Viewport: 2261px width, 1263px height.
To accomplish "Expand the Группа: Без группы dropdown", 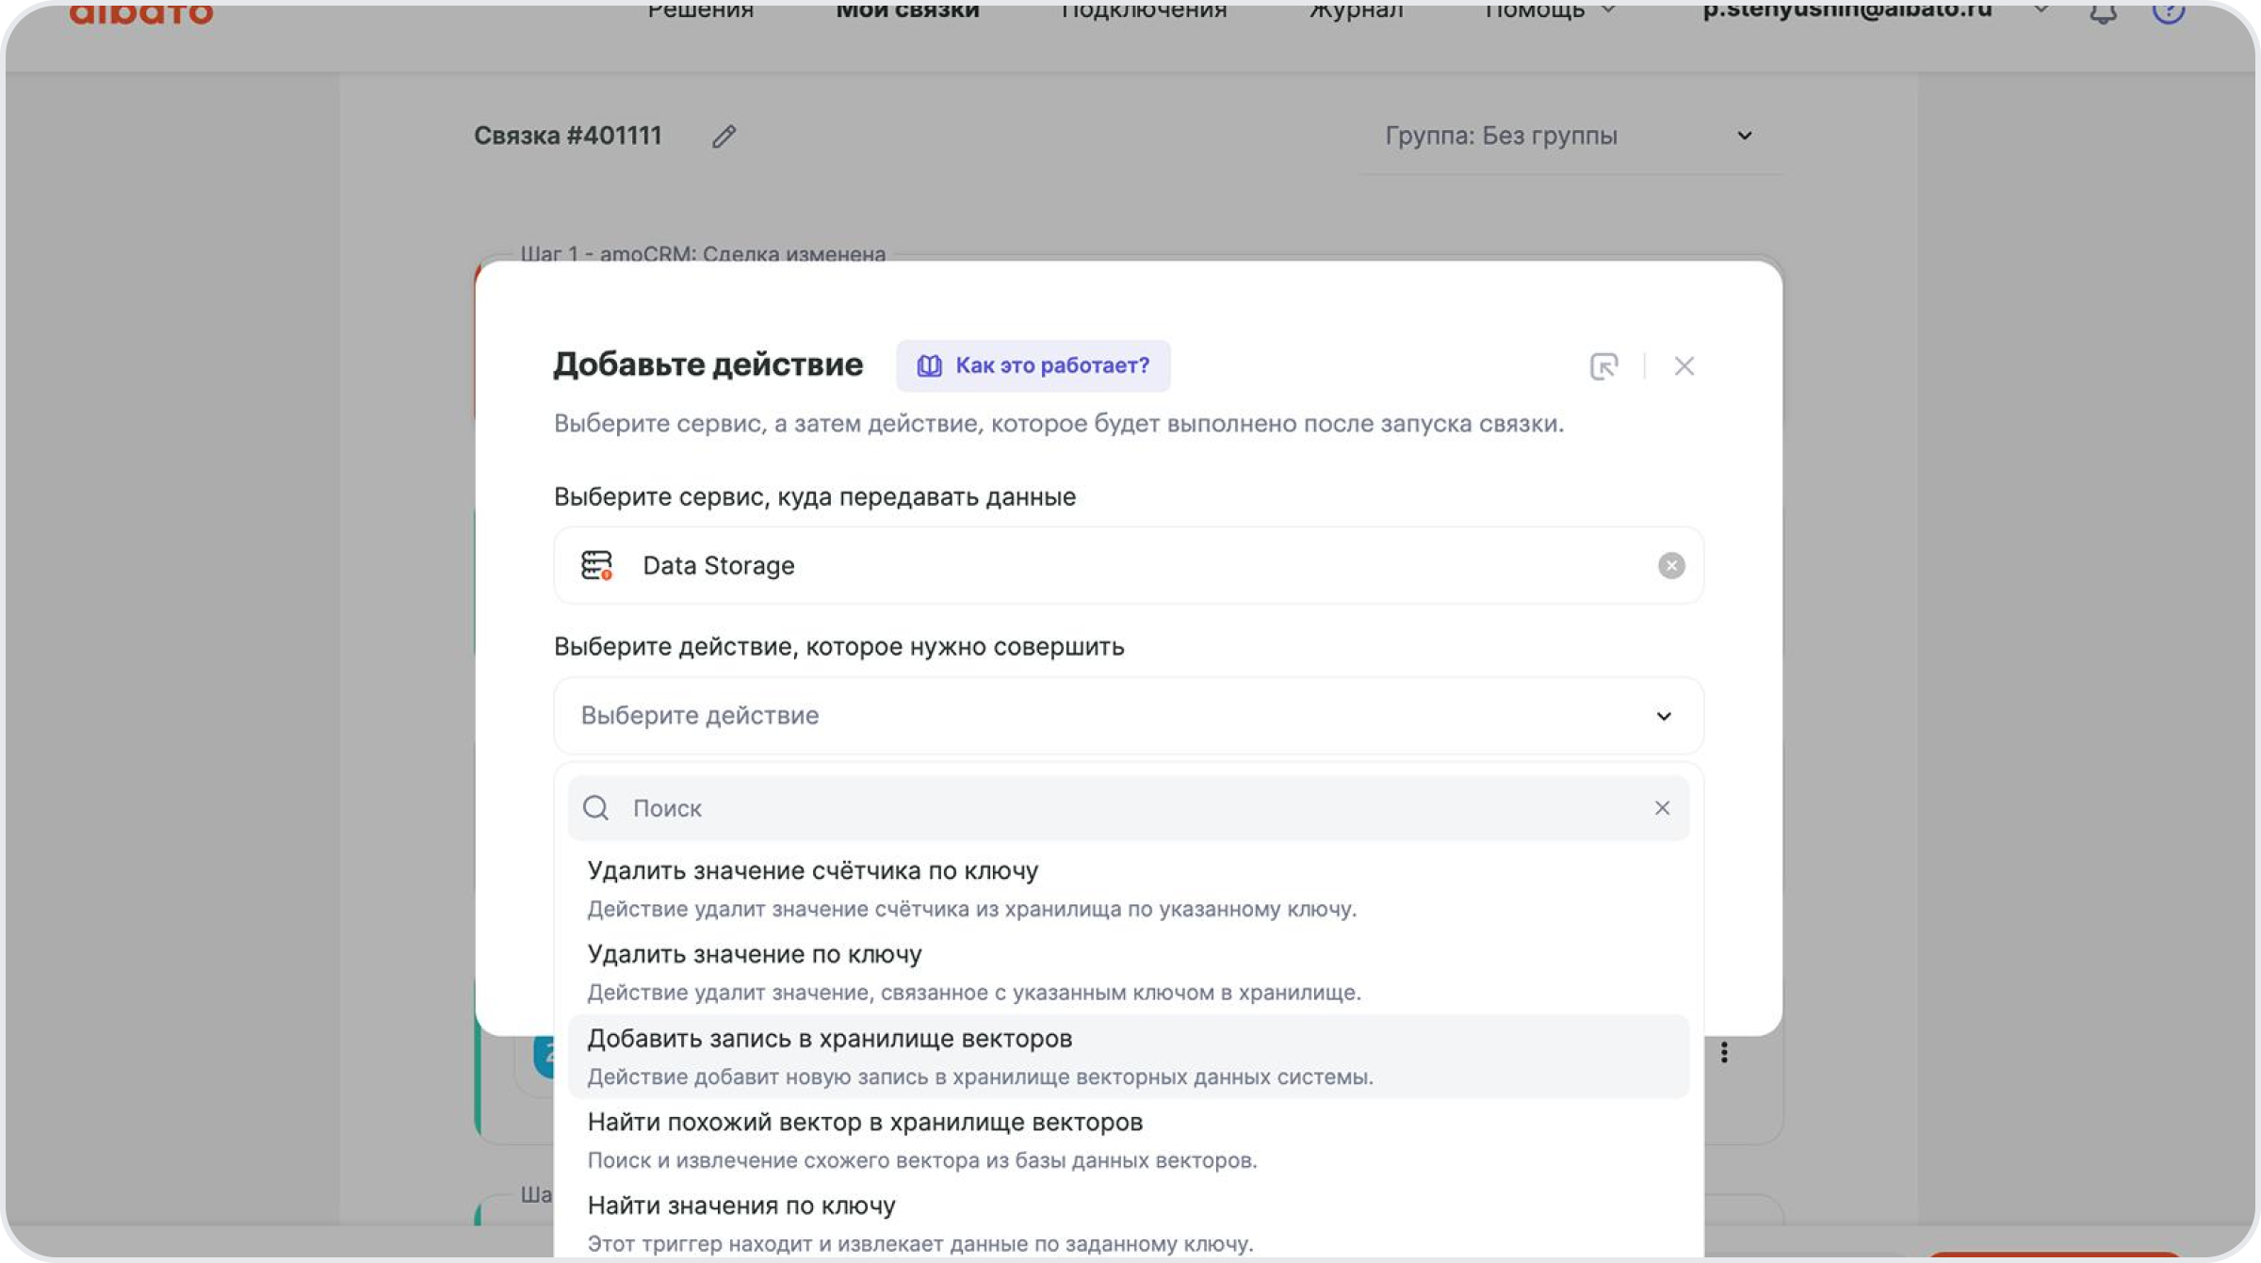I will [x=1570, y=136].
